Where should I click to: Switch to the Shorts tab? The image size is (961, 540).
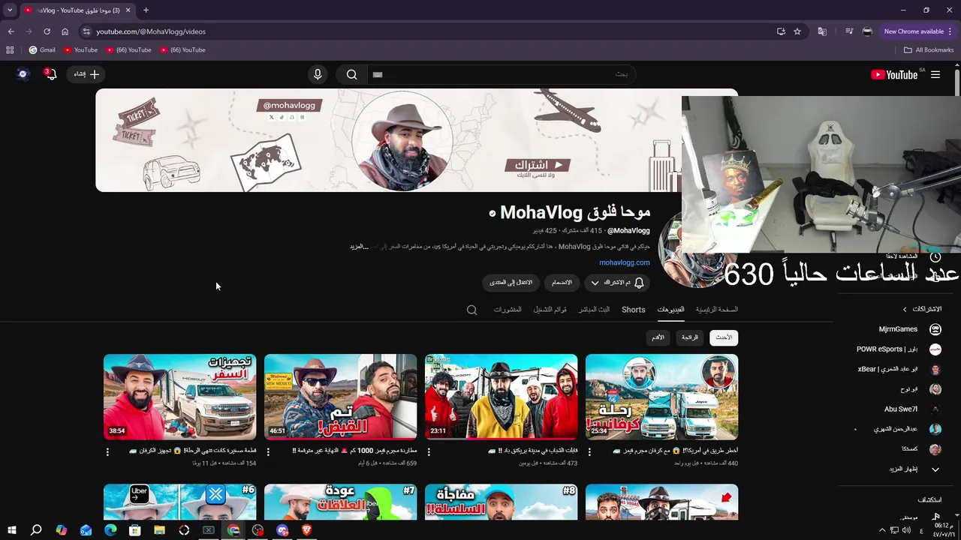click(x=633, y=310)
